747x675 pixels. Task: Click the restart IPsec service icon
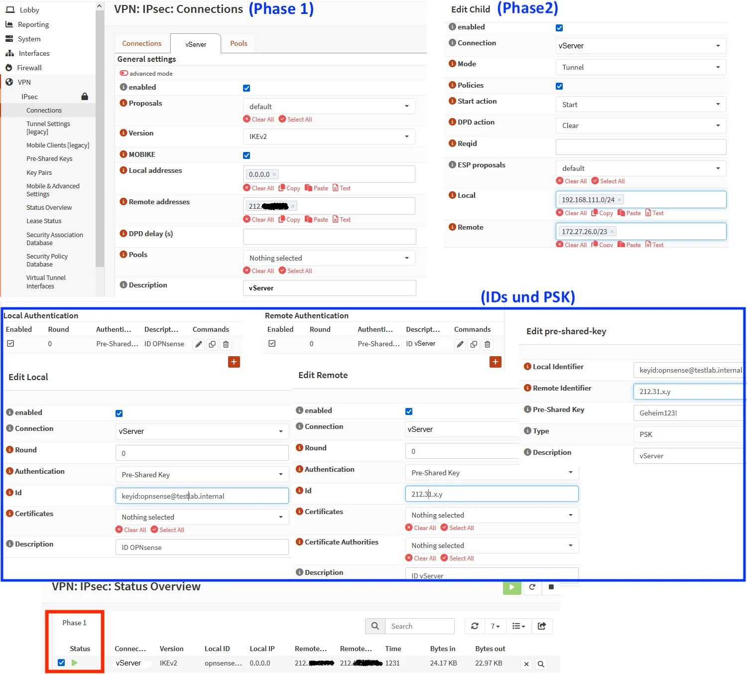coord(532,587)
